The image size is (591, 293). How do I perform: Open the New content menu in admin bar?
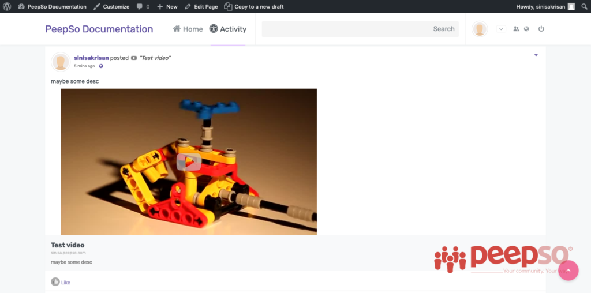(167, 7)
